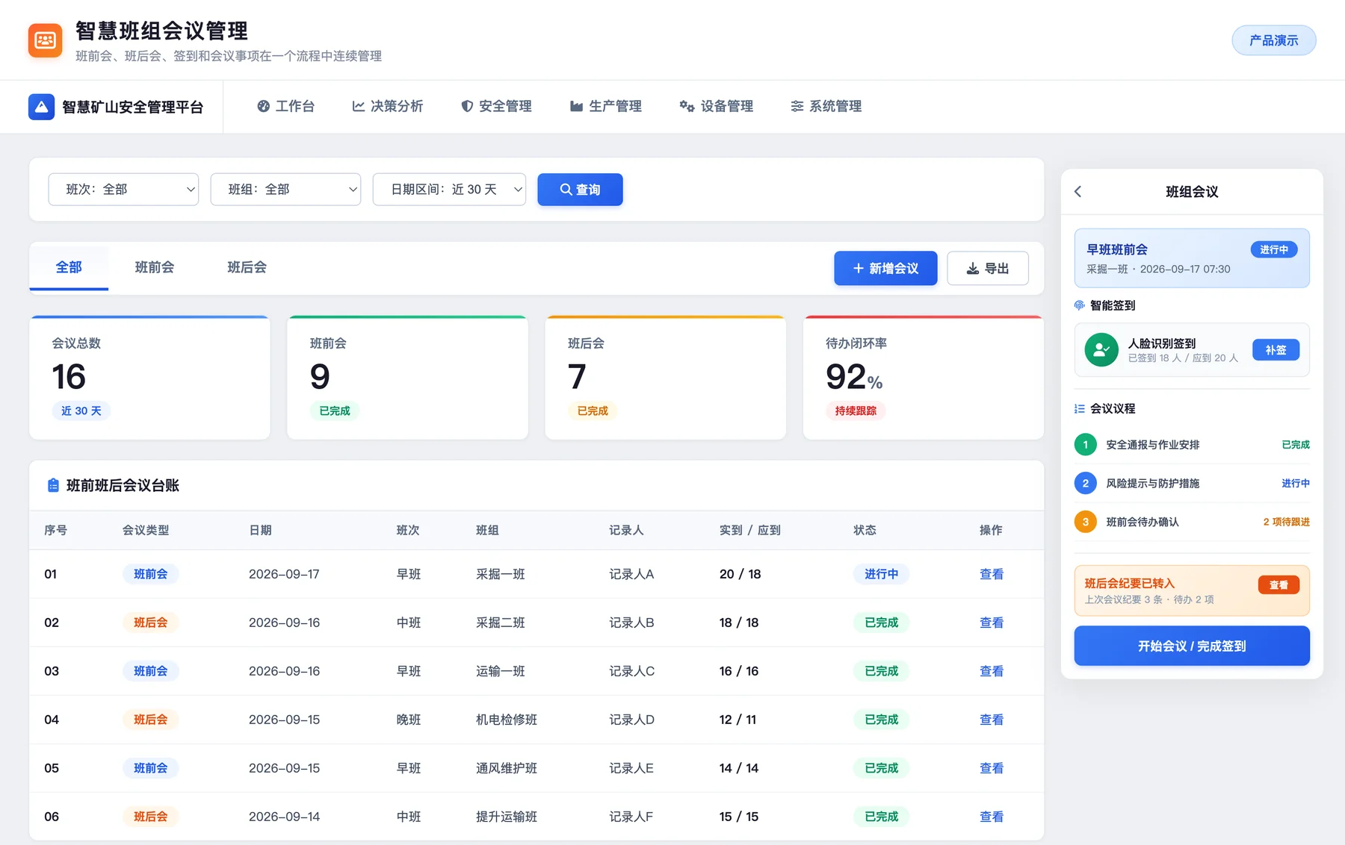Viewport: 1345px width, 845px height.
Task: Expand the 班组 全部 dropdown
Action: click(x=285, y=190)
